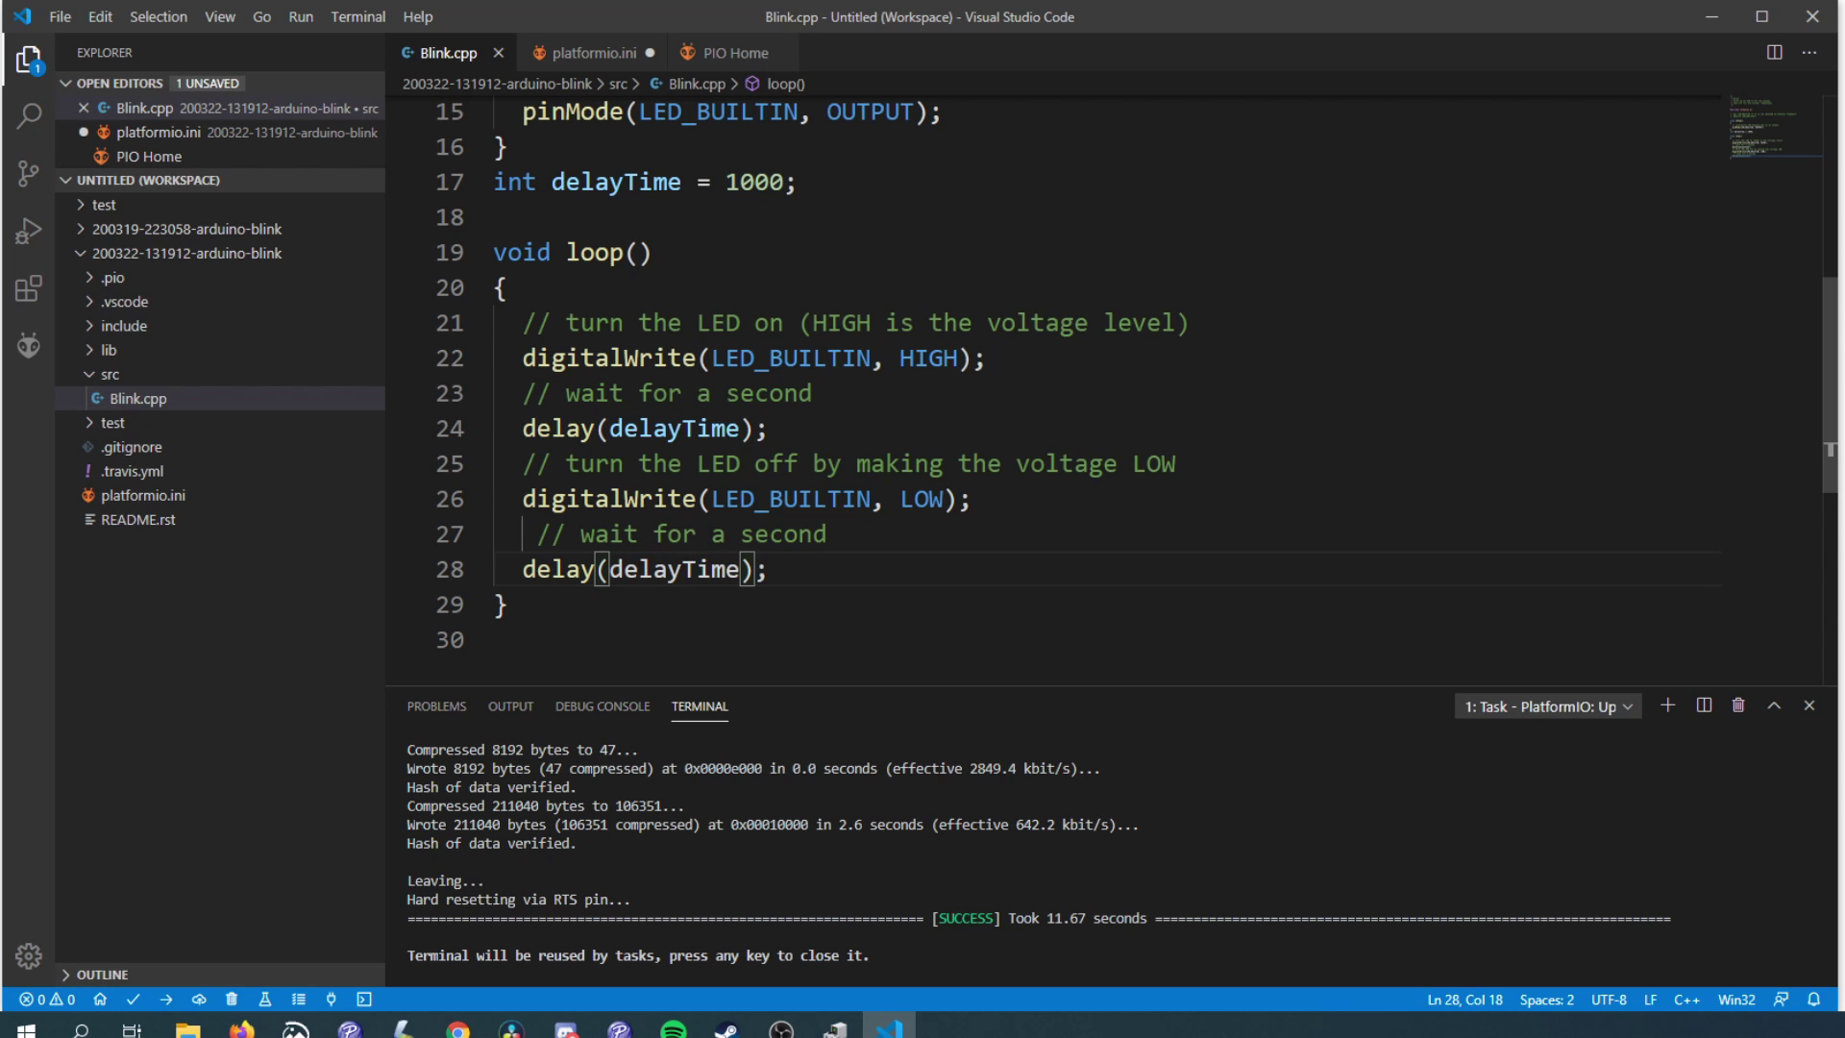Open the Extensions view
The height and width of the screenshot is (1038, 1845).
pyautogui.click(x=29, y=288)
